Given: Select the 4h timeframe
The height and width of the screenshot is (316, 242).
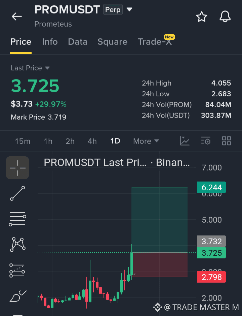Looking at the screenshot, I should coord(92,141).
